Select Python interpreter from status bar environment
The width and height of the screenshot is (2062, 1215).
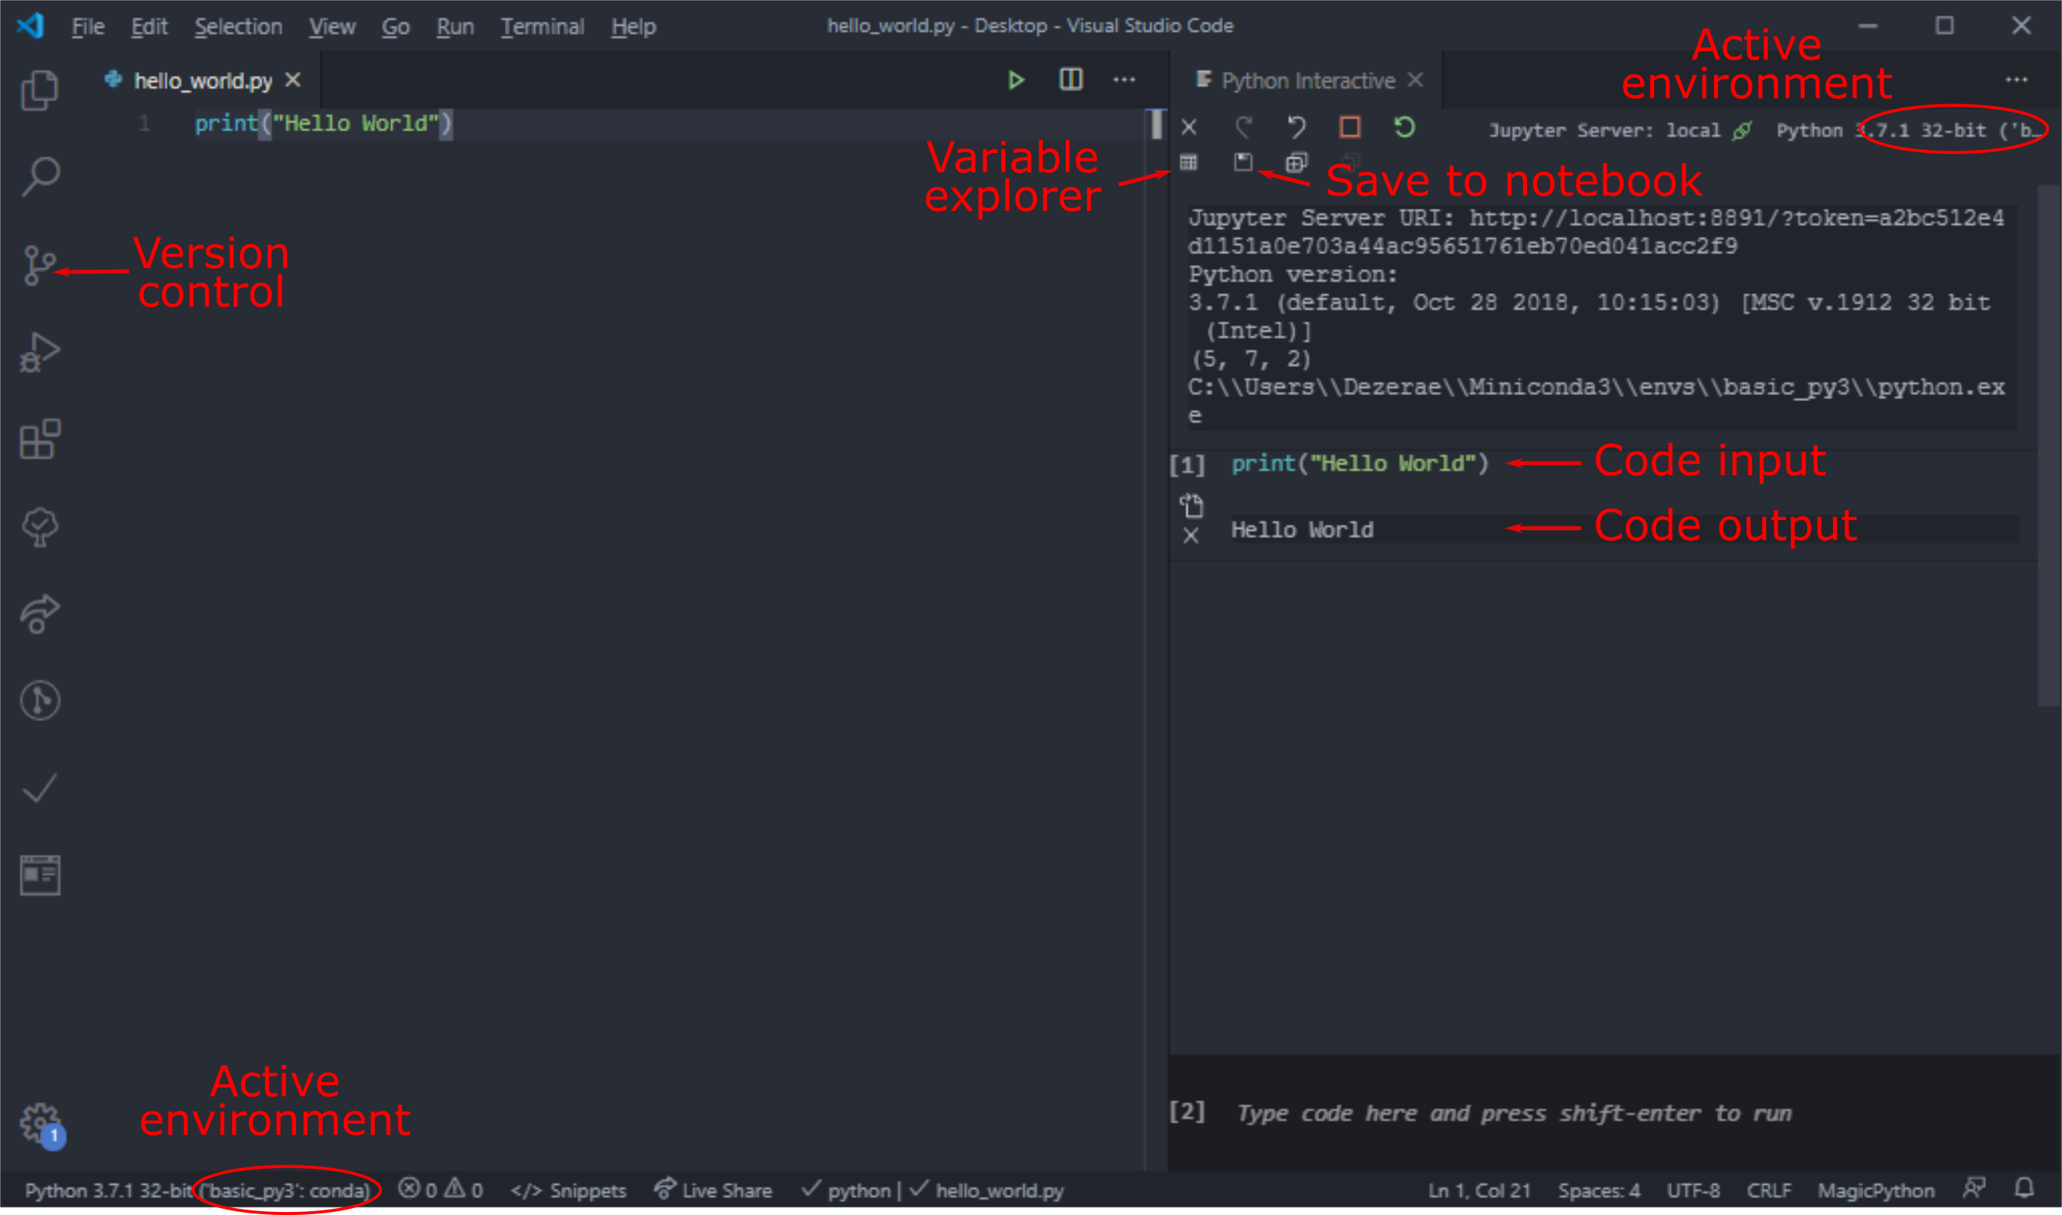(197, 1190)
